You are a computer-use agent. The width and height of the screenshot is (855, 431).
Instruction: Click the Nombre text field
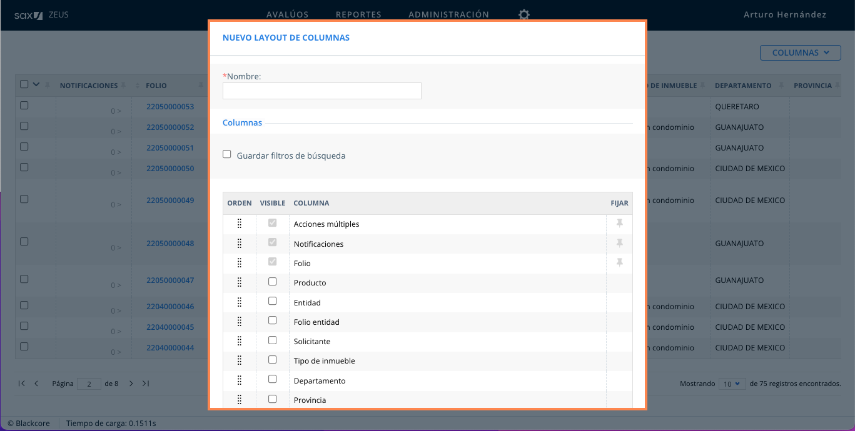tap(322, 91)
